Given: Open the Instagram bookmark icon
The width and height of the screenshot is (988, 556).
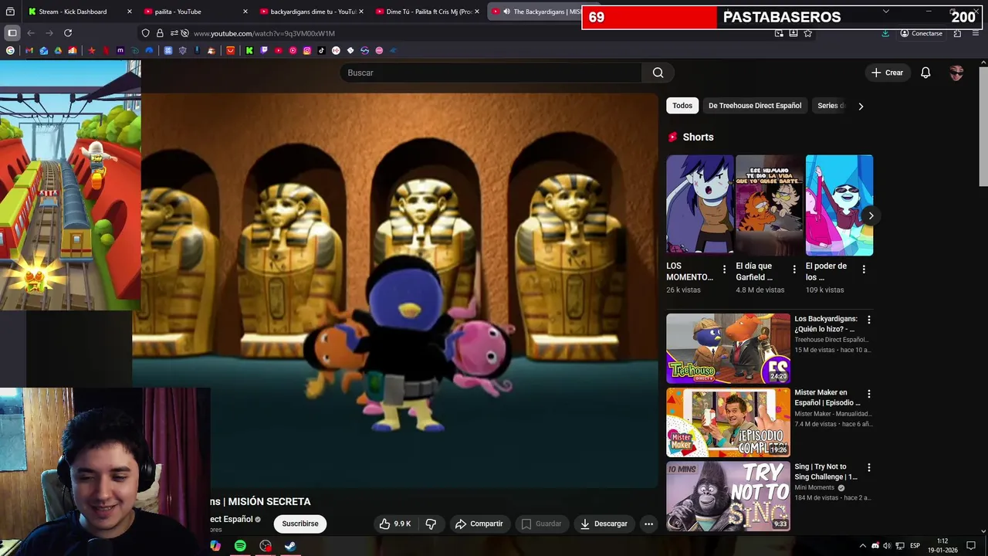Looking at the screenshot, I should pyautogui.click(x=306, y=50).
